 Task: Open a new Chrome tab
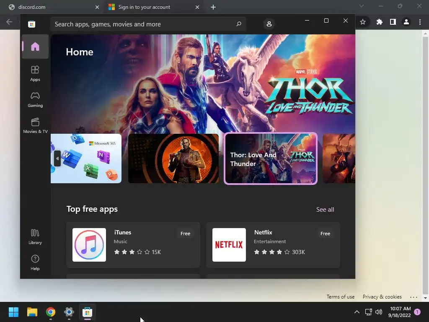tap(213, 7)
